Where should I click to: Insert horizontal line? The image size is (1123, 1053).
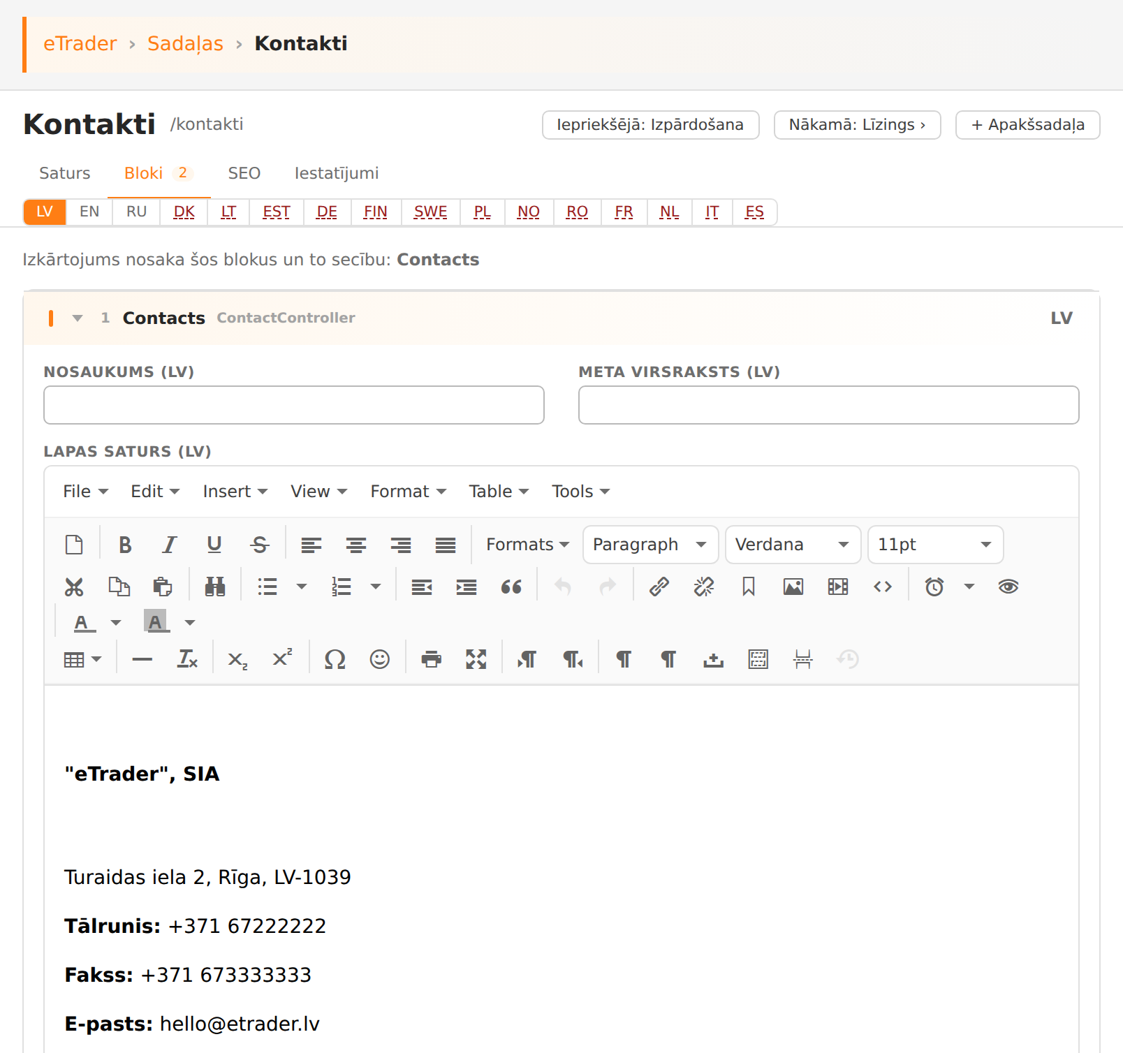pos(142,659)
